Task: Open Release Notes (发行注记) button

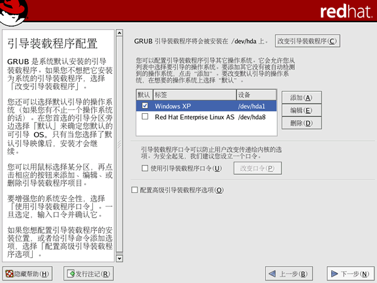Action: tap(88, 274)
